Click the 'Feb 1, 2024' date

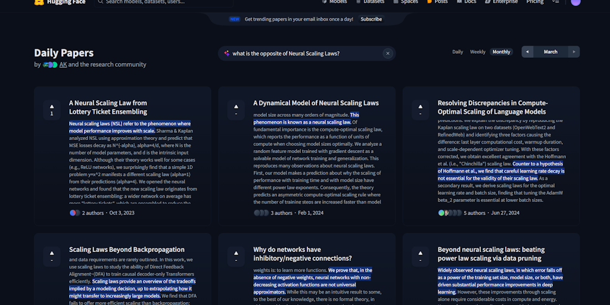310,213
